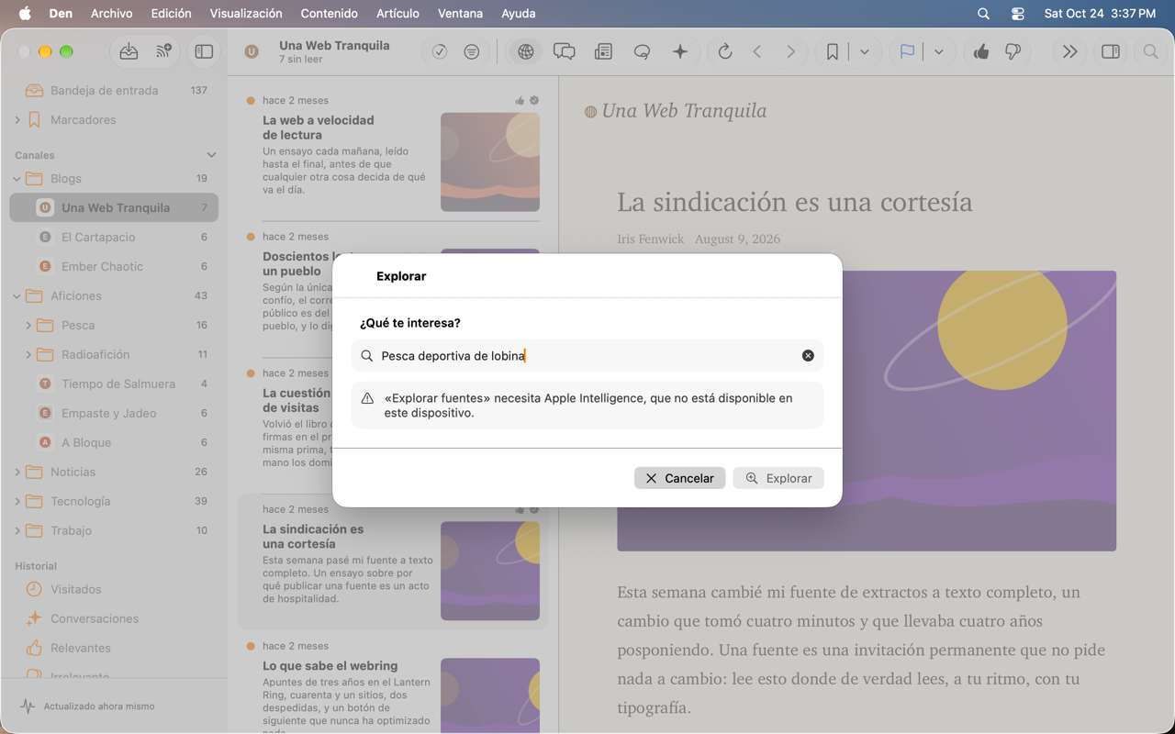Click the mark all read checkmark icon
This screenshot has width=1175, height=734.
440,52
